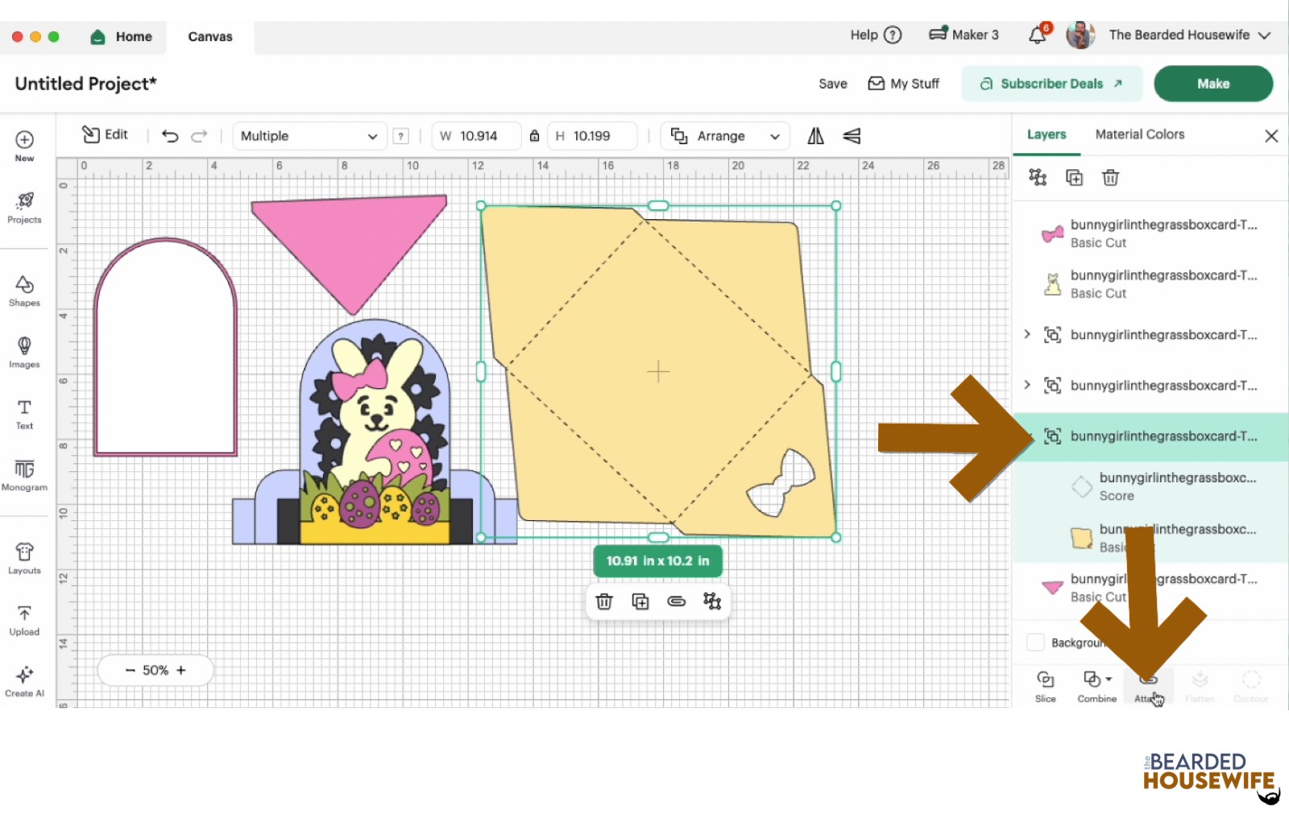
Task: Flip the selection horizontally
Action: pos(814,135)
